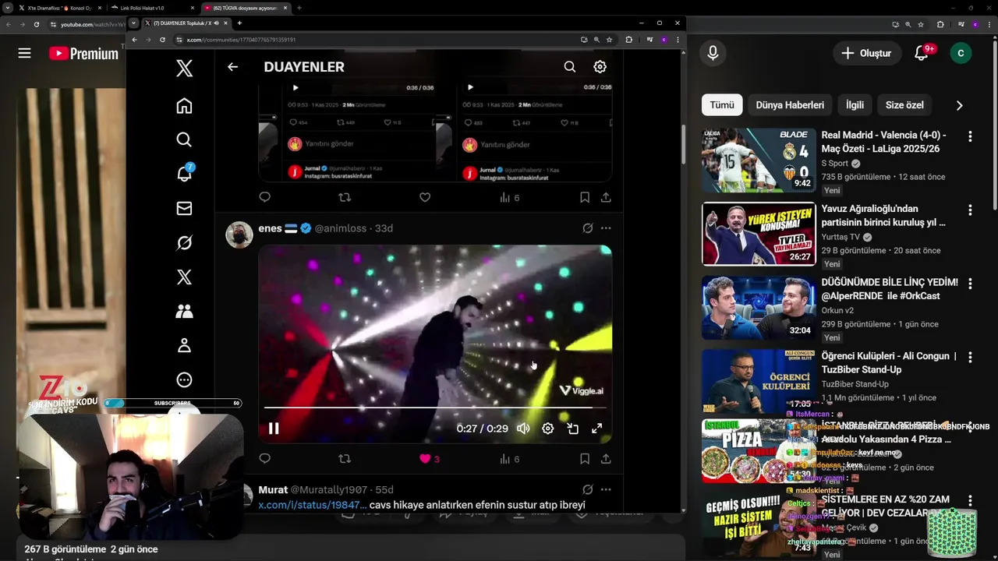Open more options on Murat post
This screenshot has height=561, width=998.
click(x=606, y=489)
